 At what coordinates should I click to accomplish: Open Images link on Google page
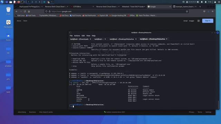191,21
